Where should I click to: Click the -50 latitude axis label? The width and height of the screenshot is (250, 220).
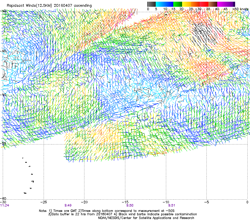click(3, 95)
